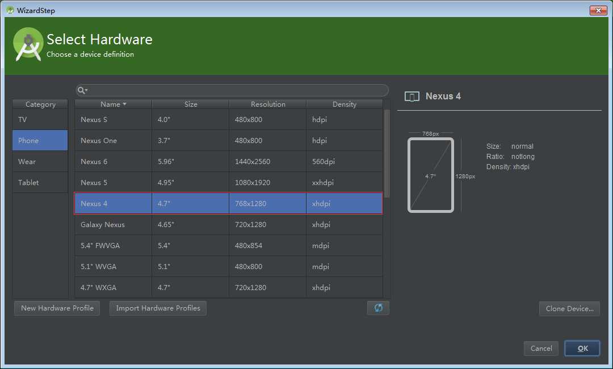This screenshot has height=369, width=613.
Task: Click the 1080x1920 resolution cell
Action: click(x=268, y=183)
